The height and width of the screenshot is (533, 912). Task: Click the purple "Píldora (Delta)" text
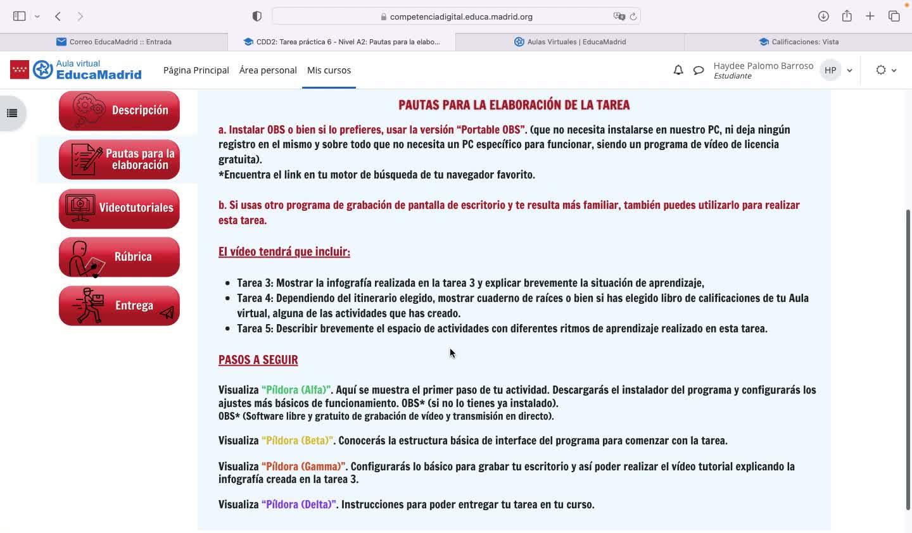tap(299, 505)
